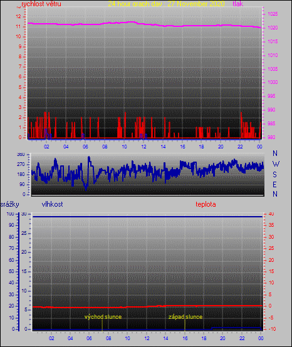The width and height of the screenshot is (292, 347).
Task: Click the W compass letter beside direction graph
Action: point(276,164)
